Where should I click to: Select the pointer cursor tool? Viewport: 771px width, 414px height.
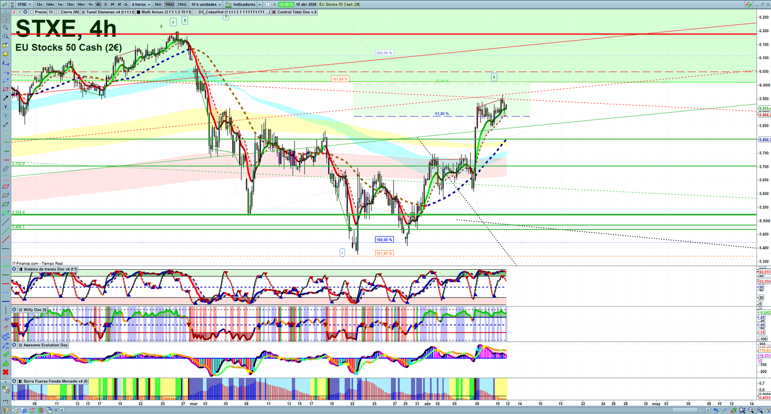pos(5,19)
